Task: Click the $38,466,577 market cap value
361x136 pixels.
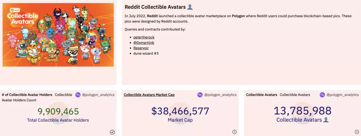Action: (180, 111)
